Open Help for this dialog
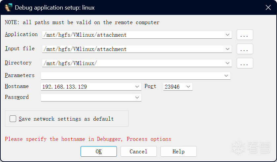 pos(178,151)
